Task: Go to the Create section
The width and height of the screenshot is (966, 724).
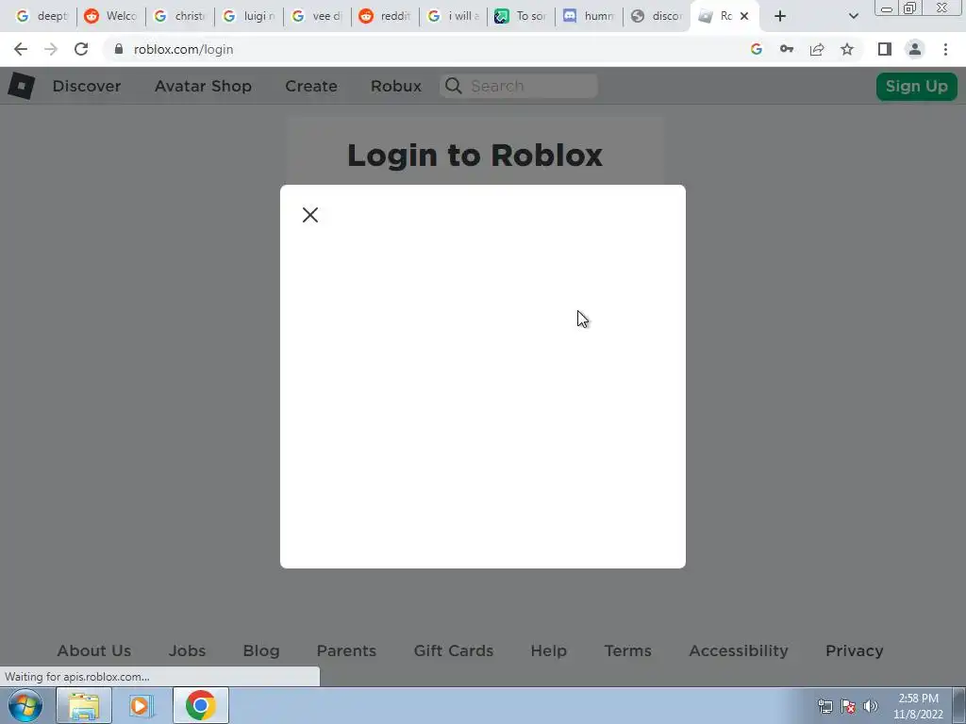Action: pyautogui.click(x=311, y=86)
